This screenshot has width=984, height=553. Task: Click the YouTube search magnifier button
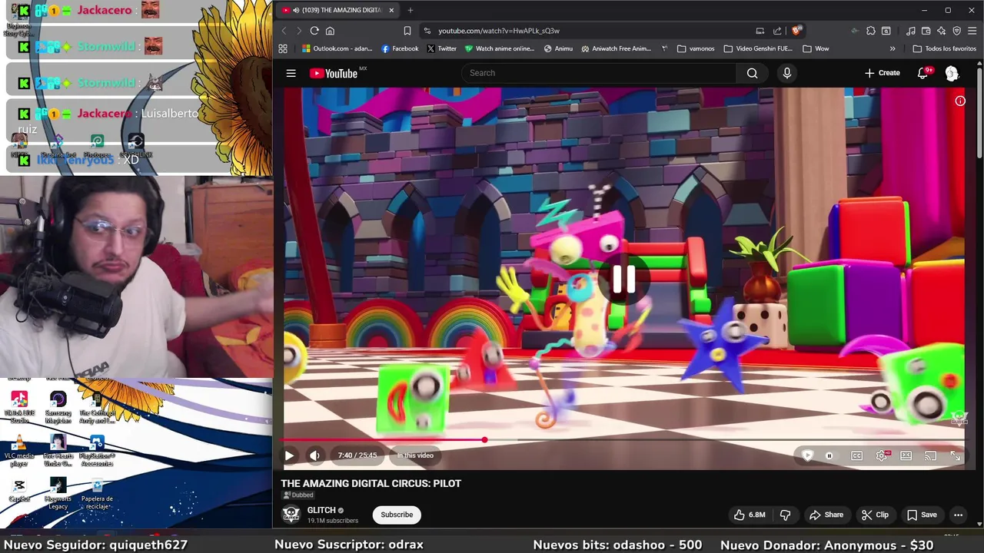coord(752,73)
